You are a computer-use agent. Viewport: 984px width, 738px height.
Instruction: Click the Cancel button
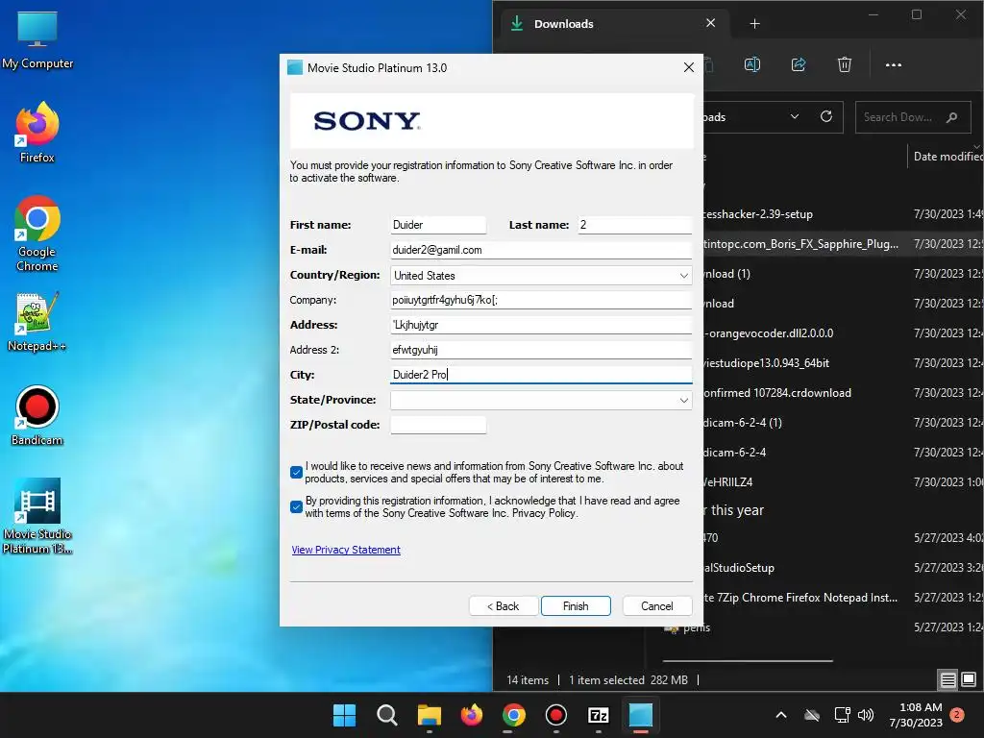click(657, 606)
